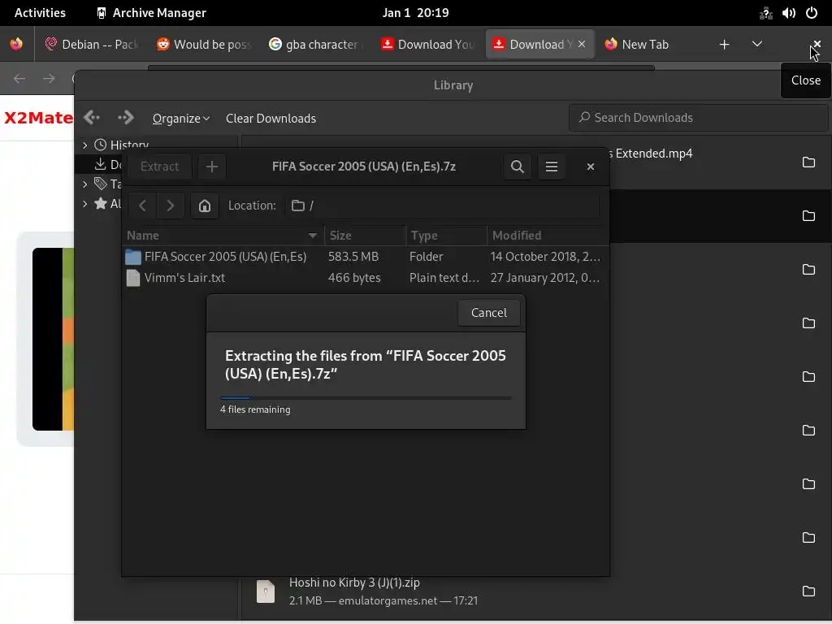Viewport: 832px width, 624px height.
Task: Sort archive list by Name column
Action: click(223, 235)
